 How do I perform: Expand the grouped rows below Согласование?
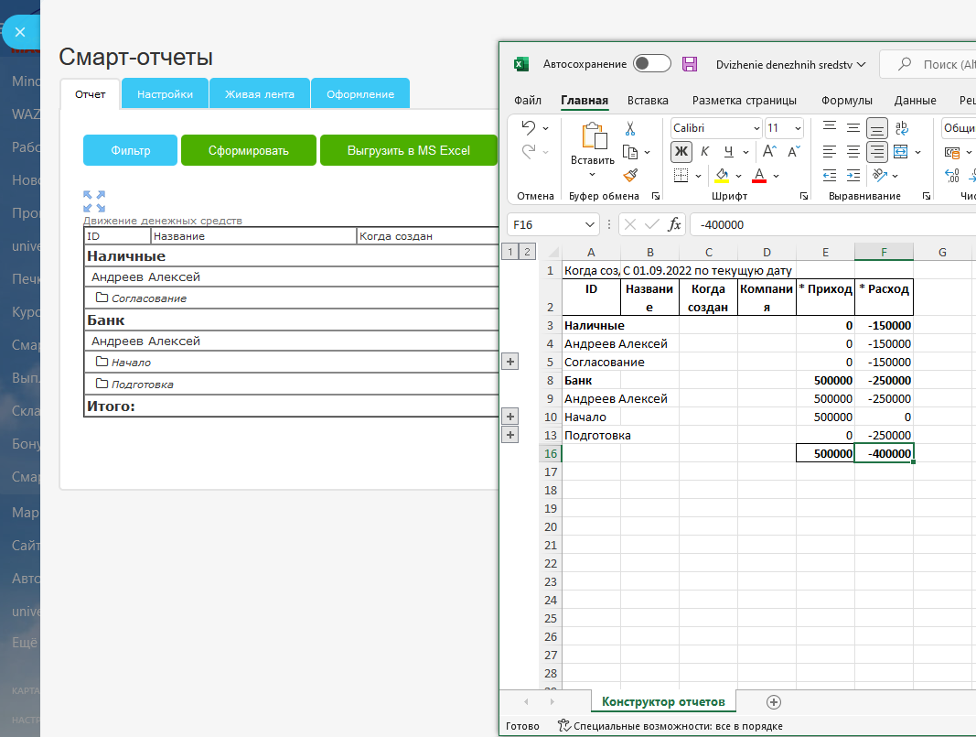(510, 362)
